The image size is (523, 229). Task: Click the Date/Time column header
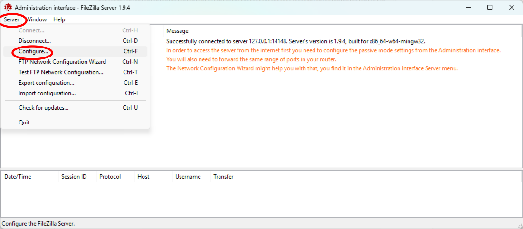18,177
